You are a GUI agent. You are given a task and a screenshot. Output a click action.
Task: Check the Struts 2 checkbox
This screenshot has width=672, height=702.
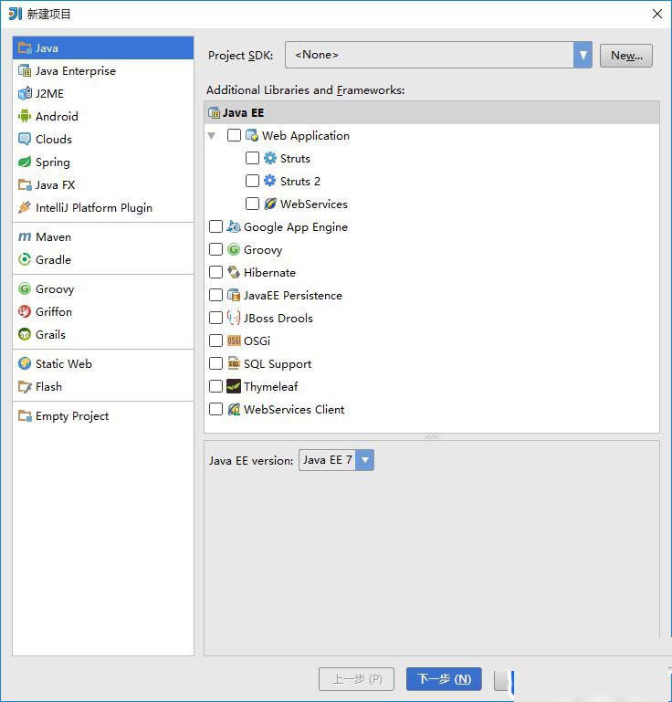(252, 181)
